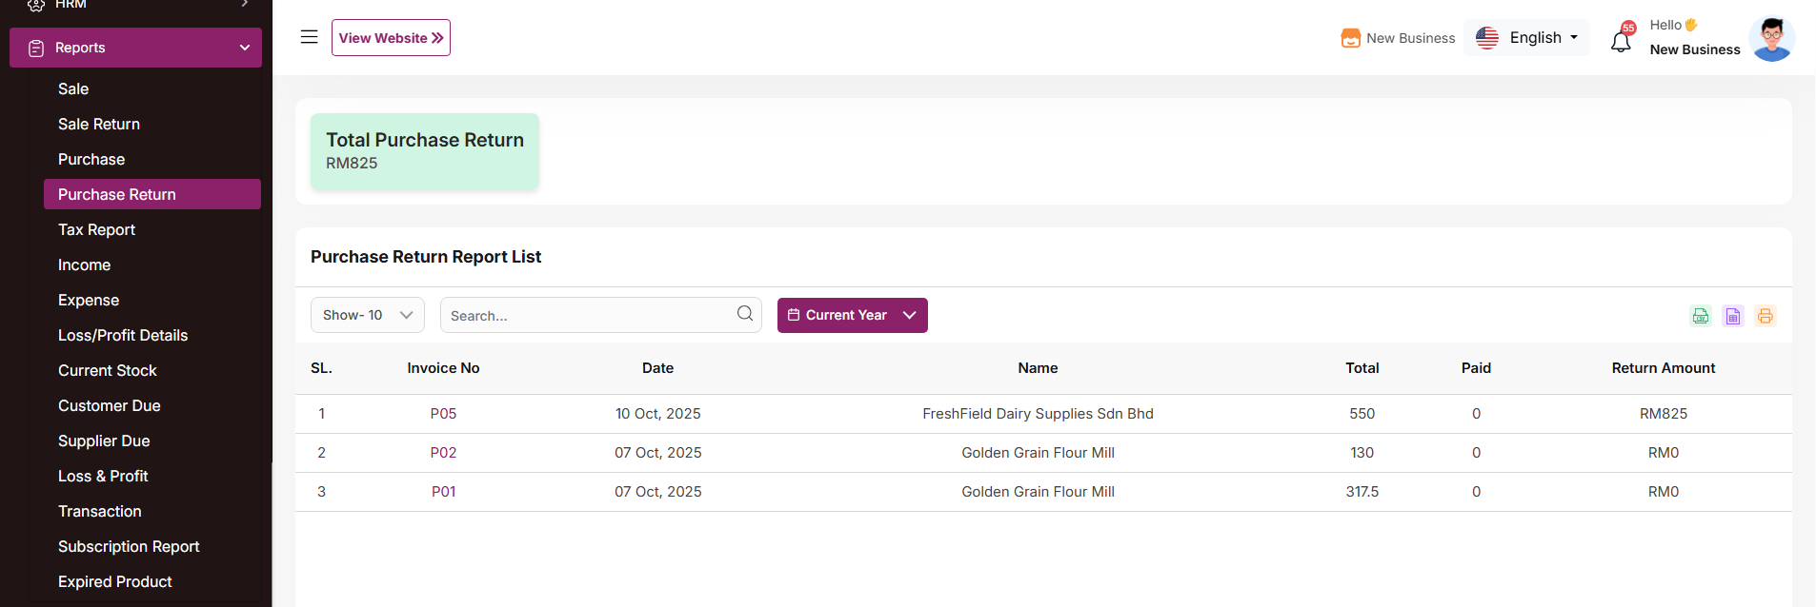The height and width of the screenshot is (607, 1816).
Task: Go to the Loss/Profit Details report
Action: (x=123, y=335)
